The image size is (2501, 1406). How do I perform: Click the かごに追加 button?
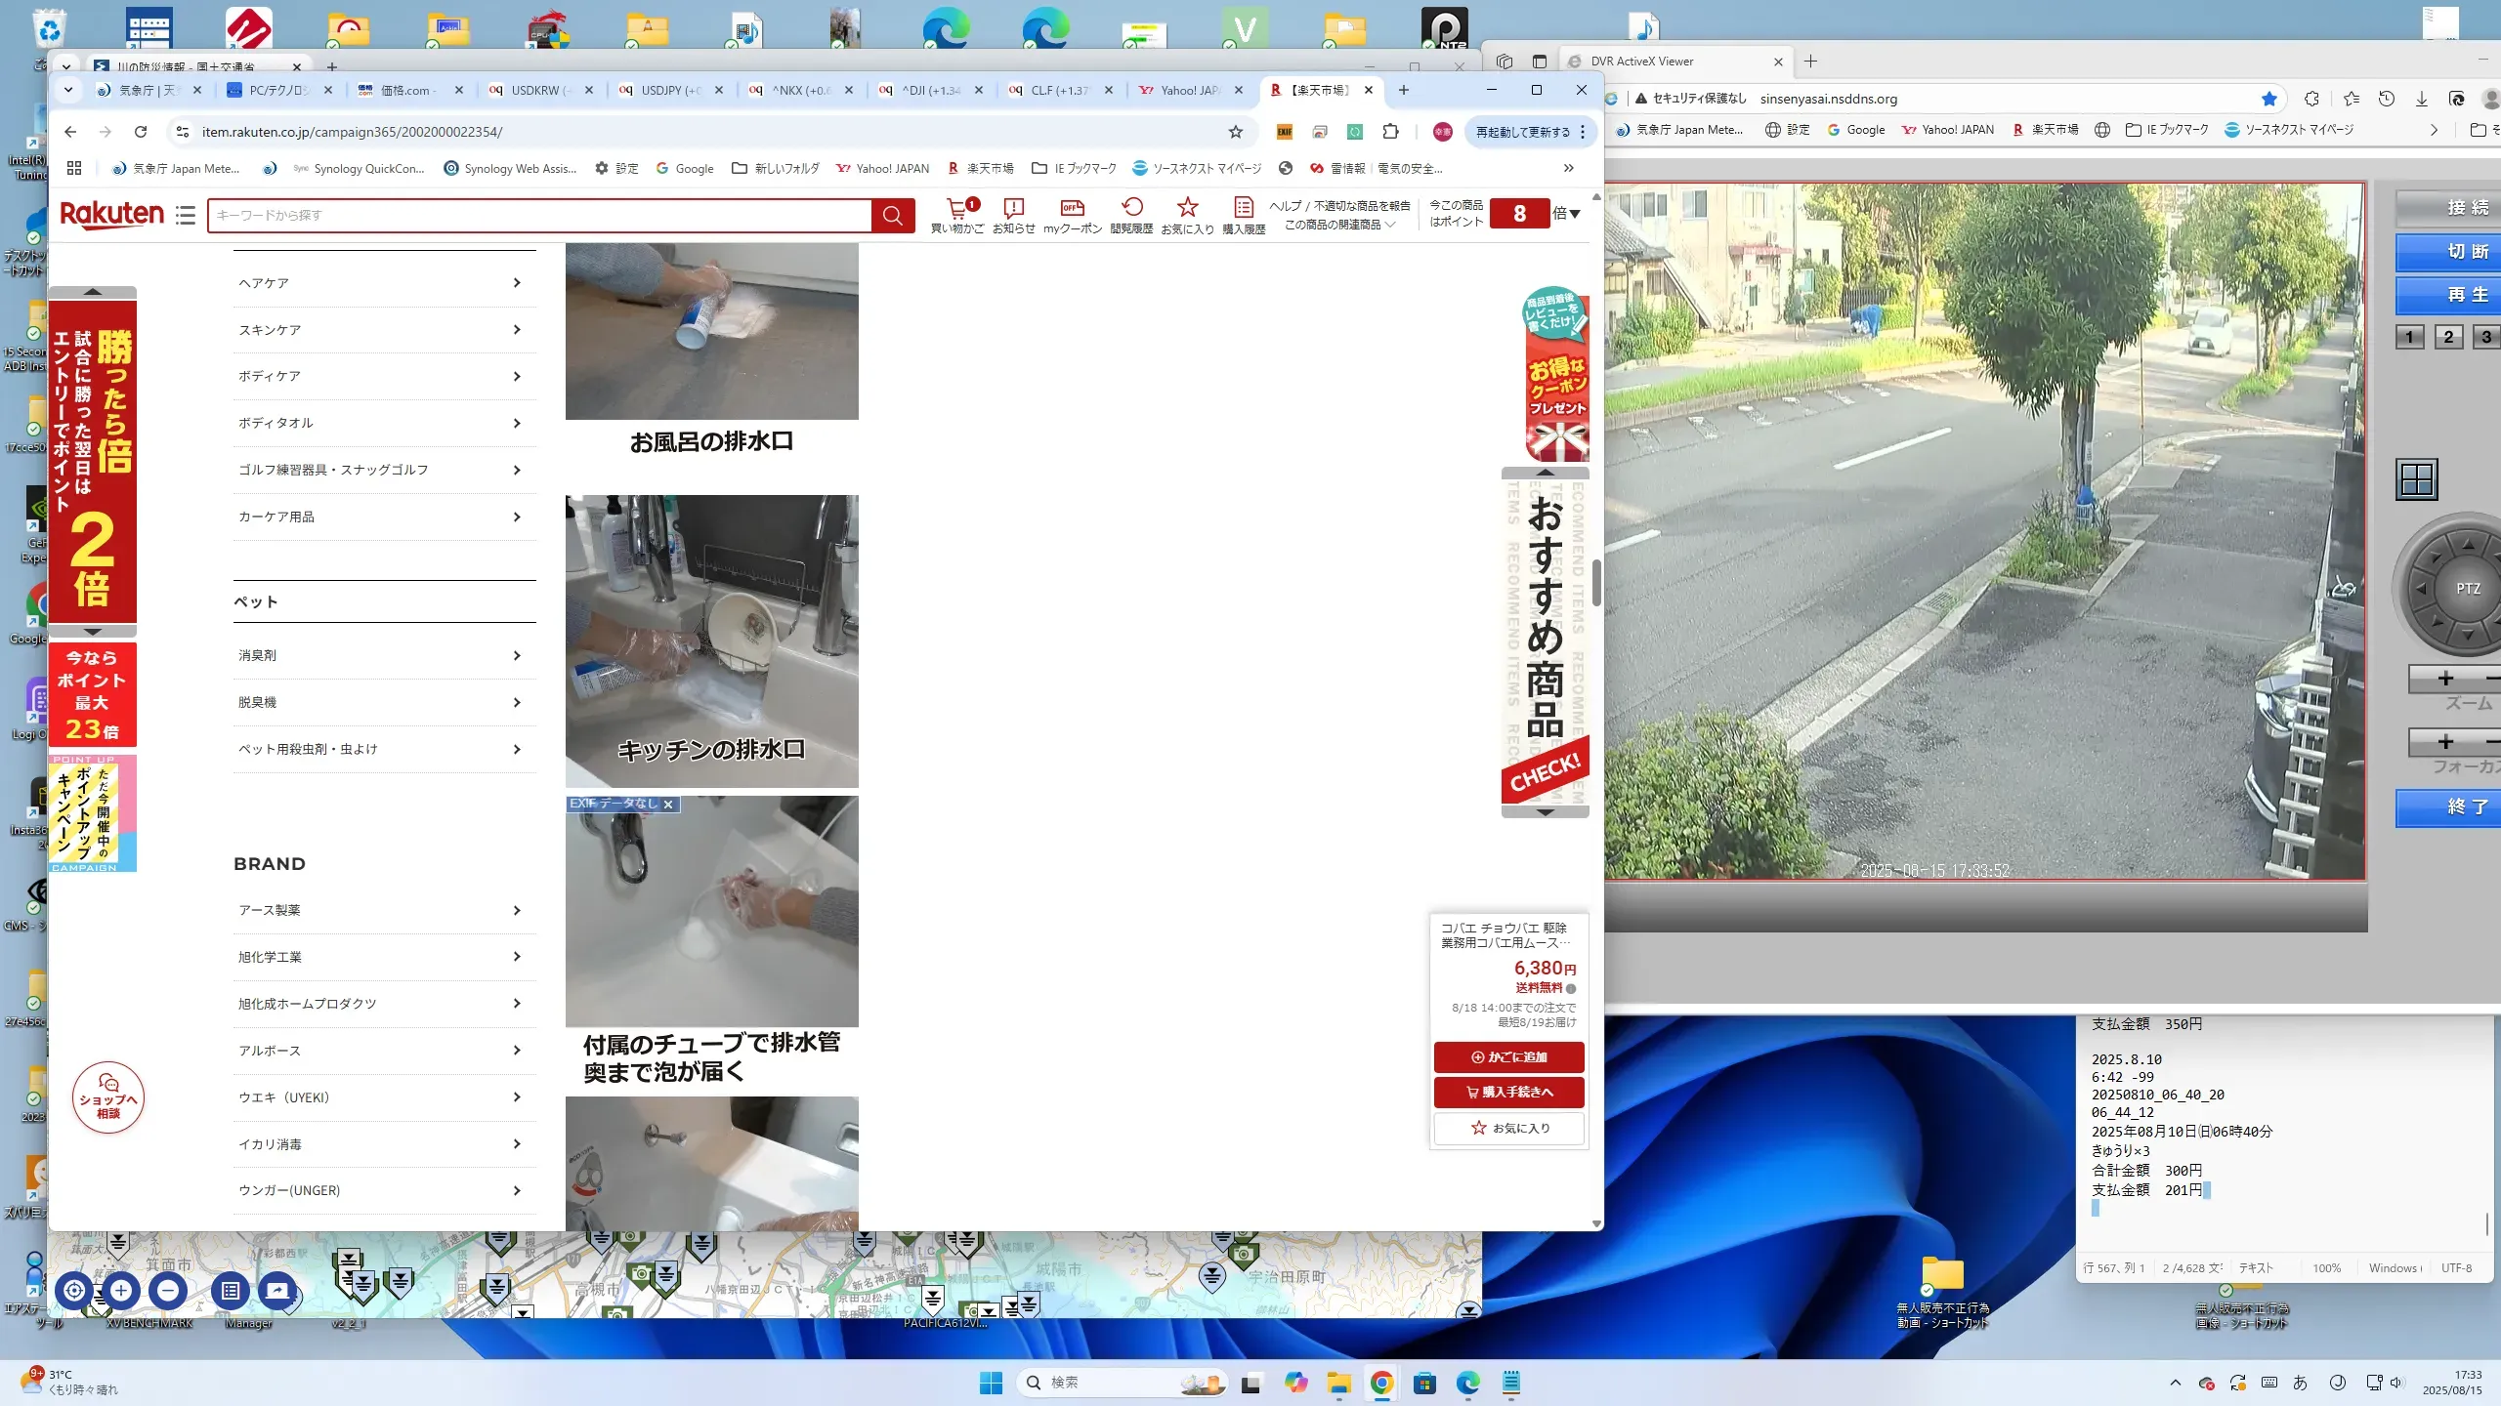pos(1508,1056)
